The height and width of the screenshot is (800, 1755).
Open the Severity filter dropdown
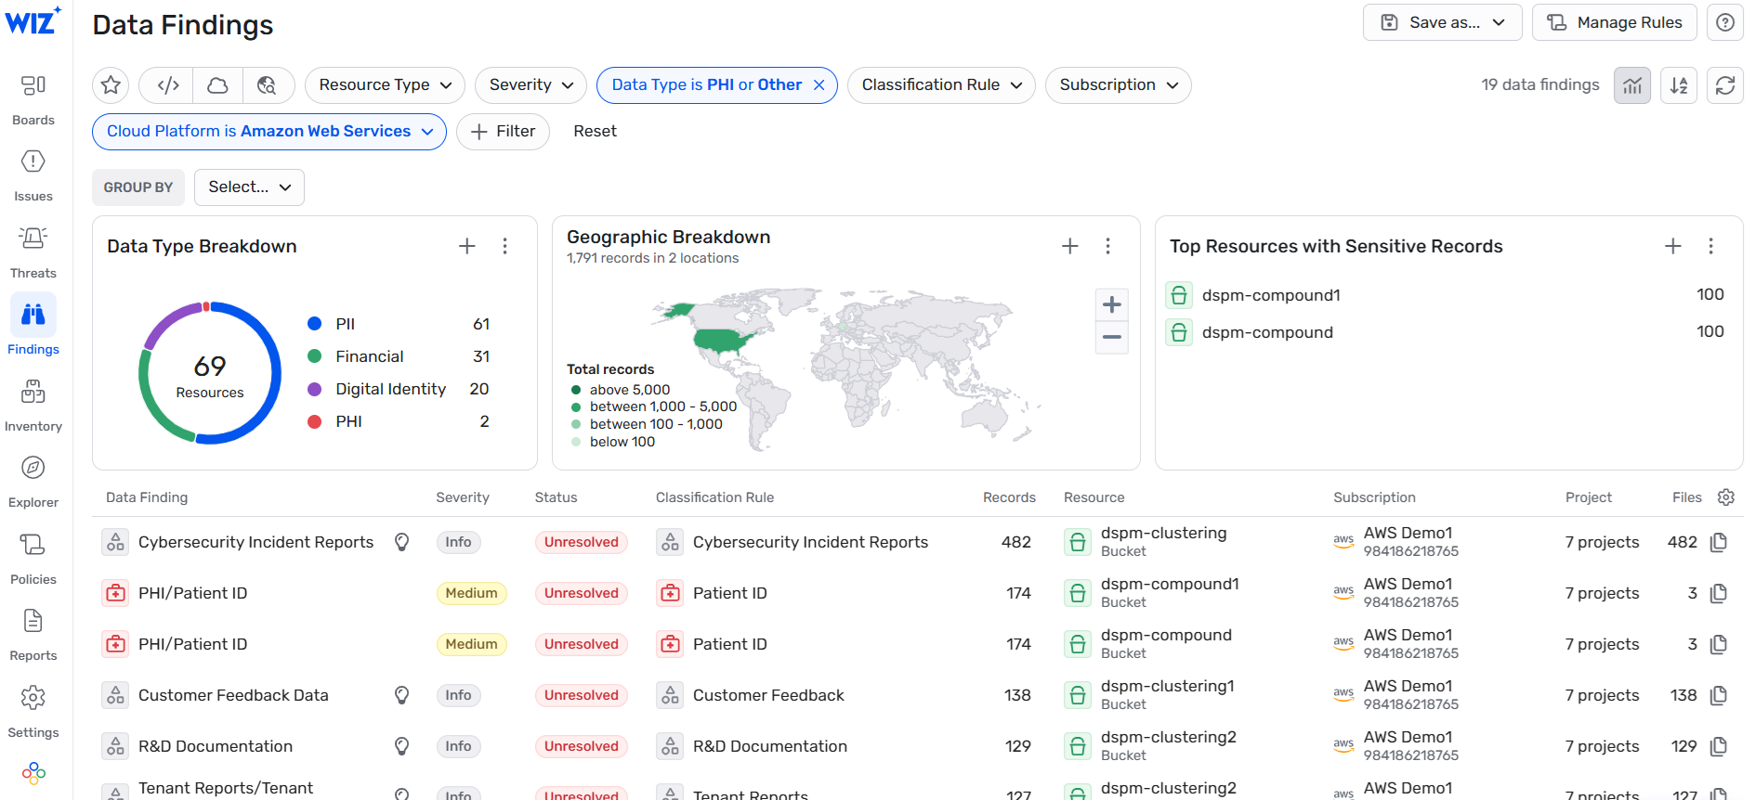click(530, 85)
